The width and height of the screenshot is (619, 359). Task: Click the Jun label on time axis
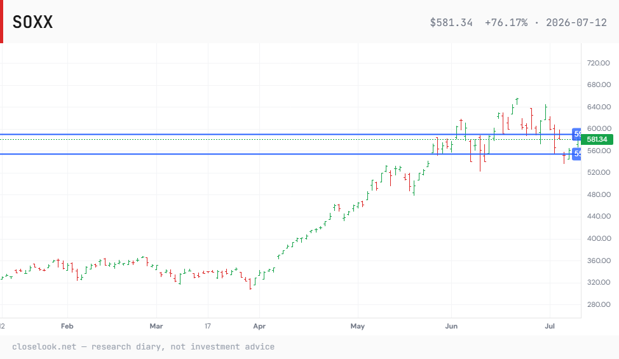(x=451, y=326)
